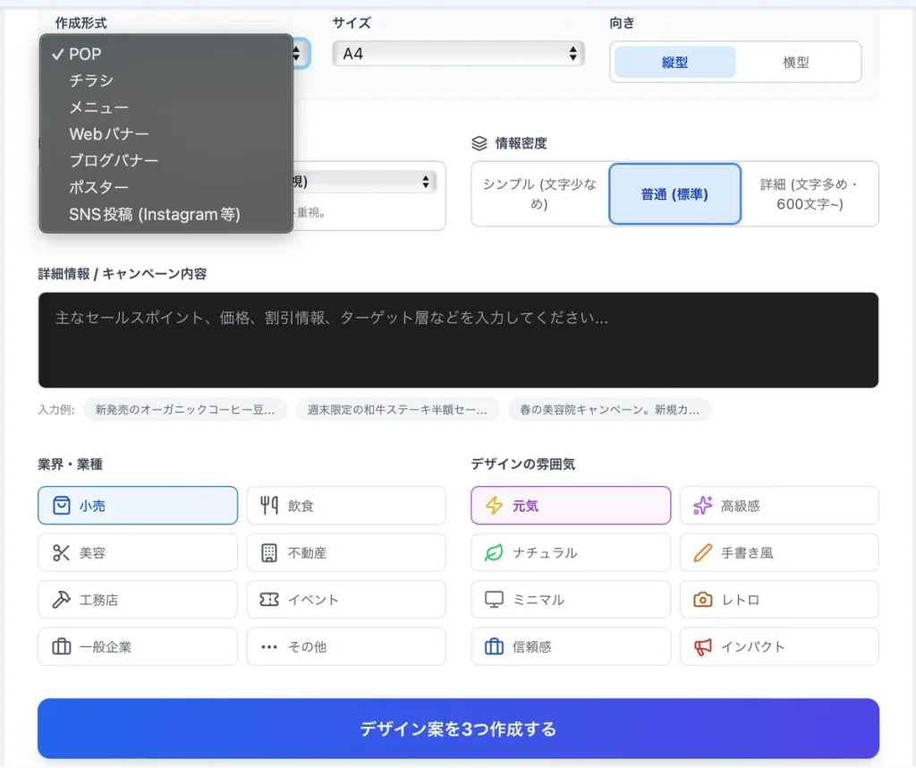Click the 作成形式 dropdown arrow stepper

click(x=297, y=54)
